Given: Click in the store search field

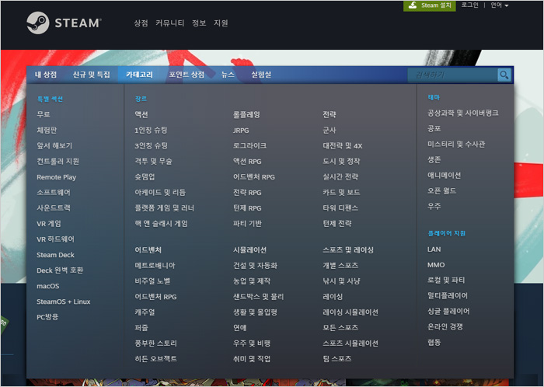Looking at the screenshot, I should (x=452, y=75).
